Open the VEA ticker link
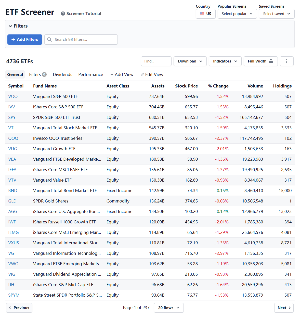Screen dimensions: 301x317 (x=12, y=159)
